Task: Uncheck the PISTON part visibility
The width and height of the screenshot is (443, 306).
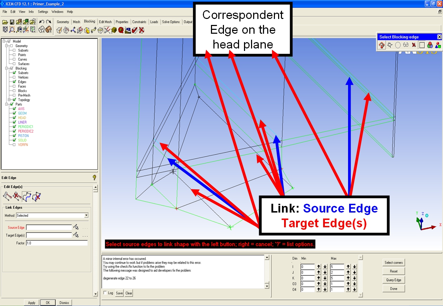Action: (14, 136)
